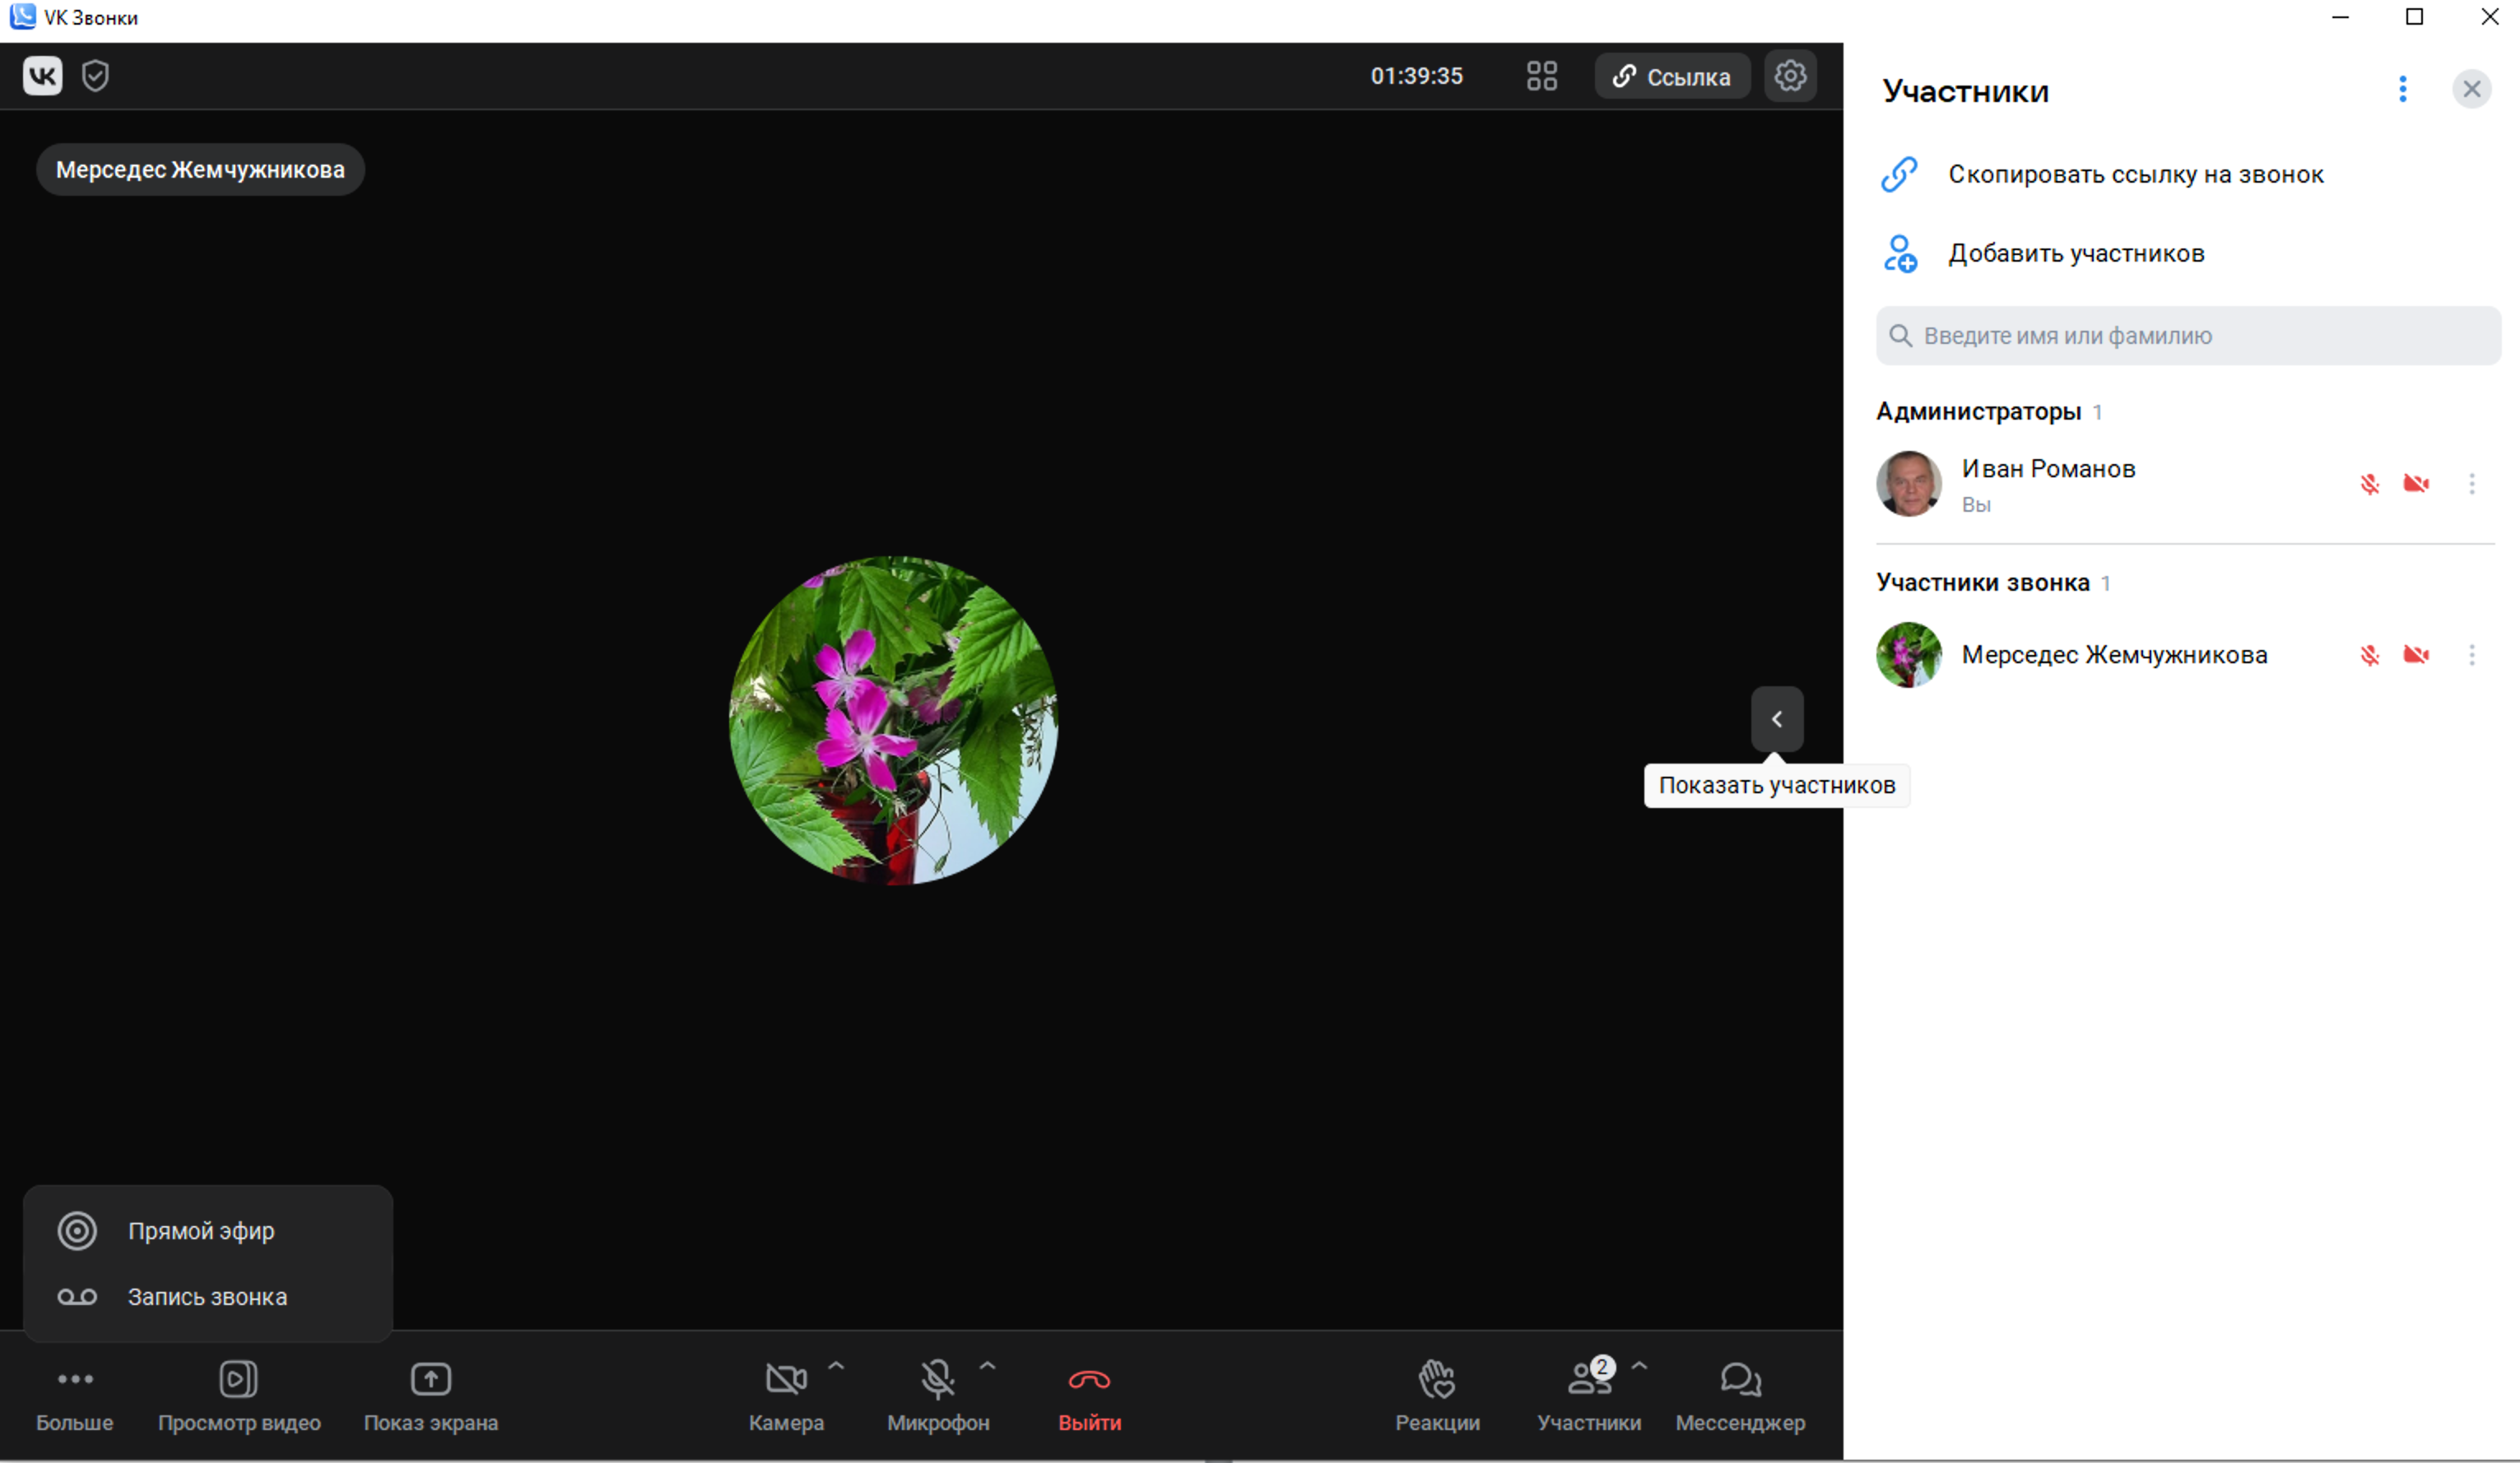Click Скопировать ссылку на звонок
This screenshot has width=2520, height=1463.
2135,174
